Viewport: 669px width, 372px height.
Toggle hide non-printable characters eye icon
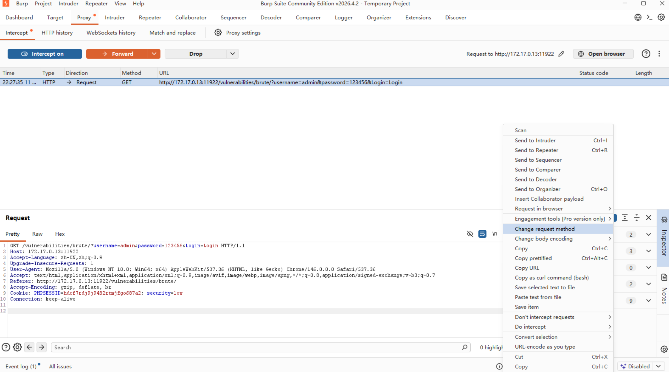pos(470,234)
